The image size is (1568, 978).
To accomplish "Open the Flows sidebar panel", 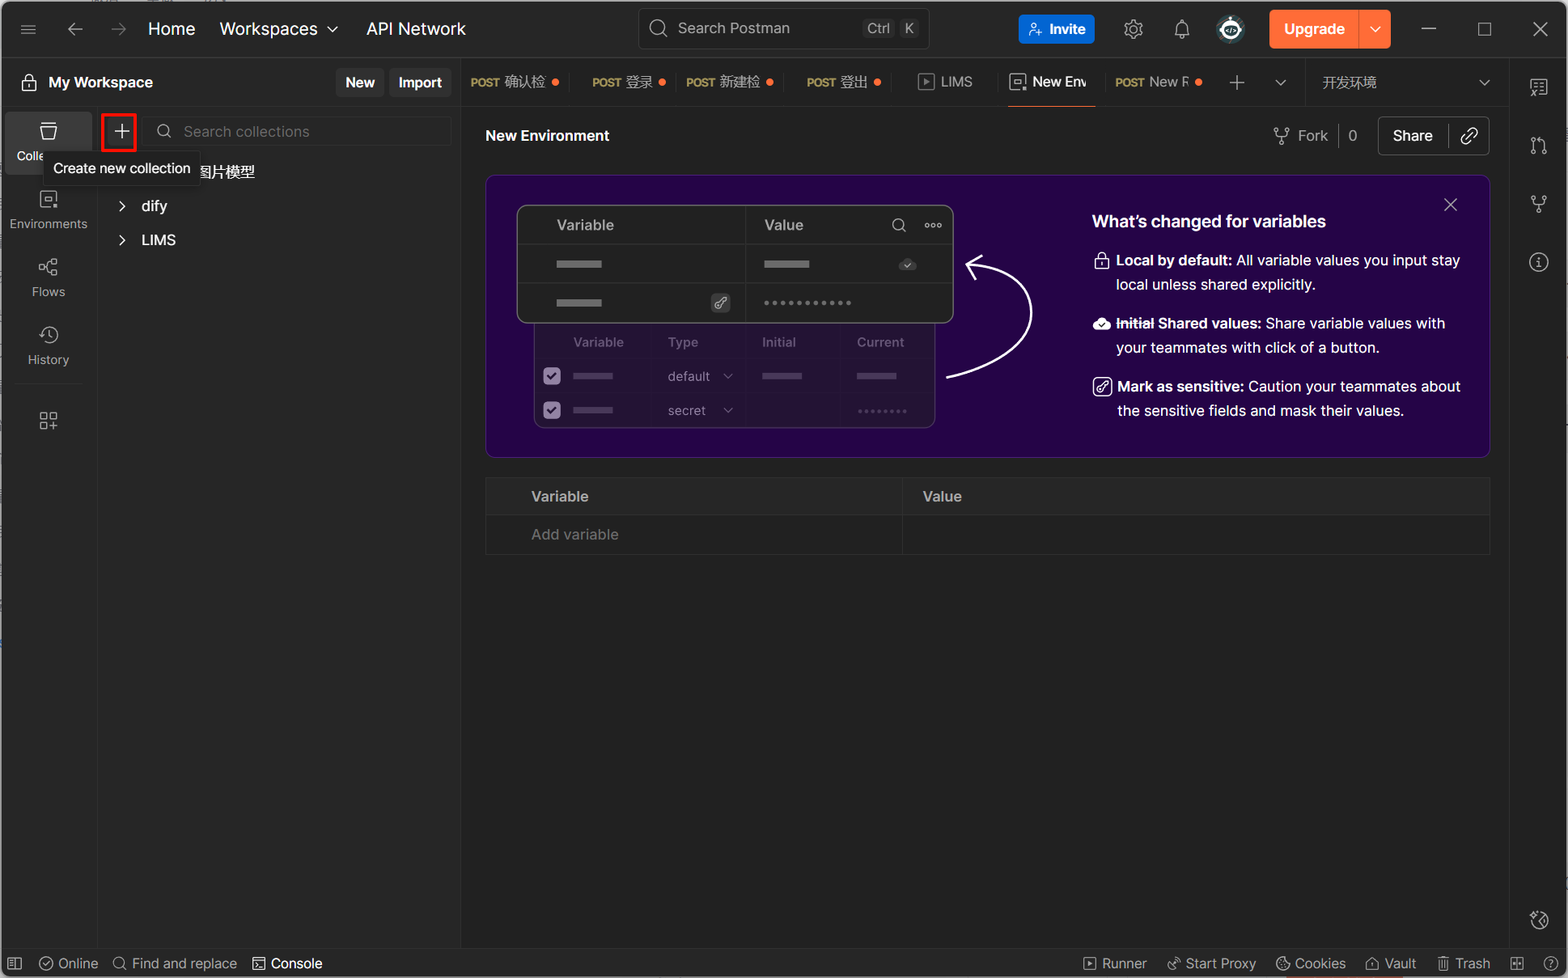I will 49,277.
